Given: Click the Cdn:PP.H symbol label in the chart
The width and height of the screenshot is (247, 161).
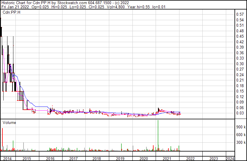Looking at the screenshot, I should [x=12, y=12].
